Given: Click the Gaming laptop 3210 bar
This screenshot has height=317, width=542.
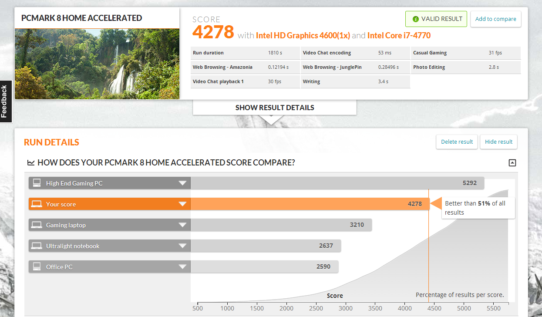Looking at the screenshot, I should pos(281,225).
